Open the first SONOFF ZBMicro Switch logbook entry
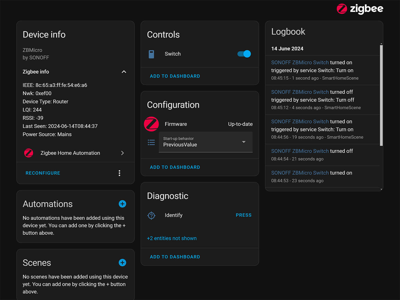Image resolution: width=400 pixels, height=300 pixels. tap(300, 62)
